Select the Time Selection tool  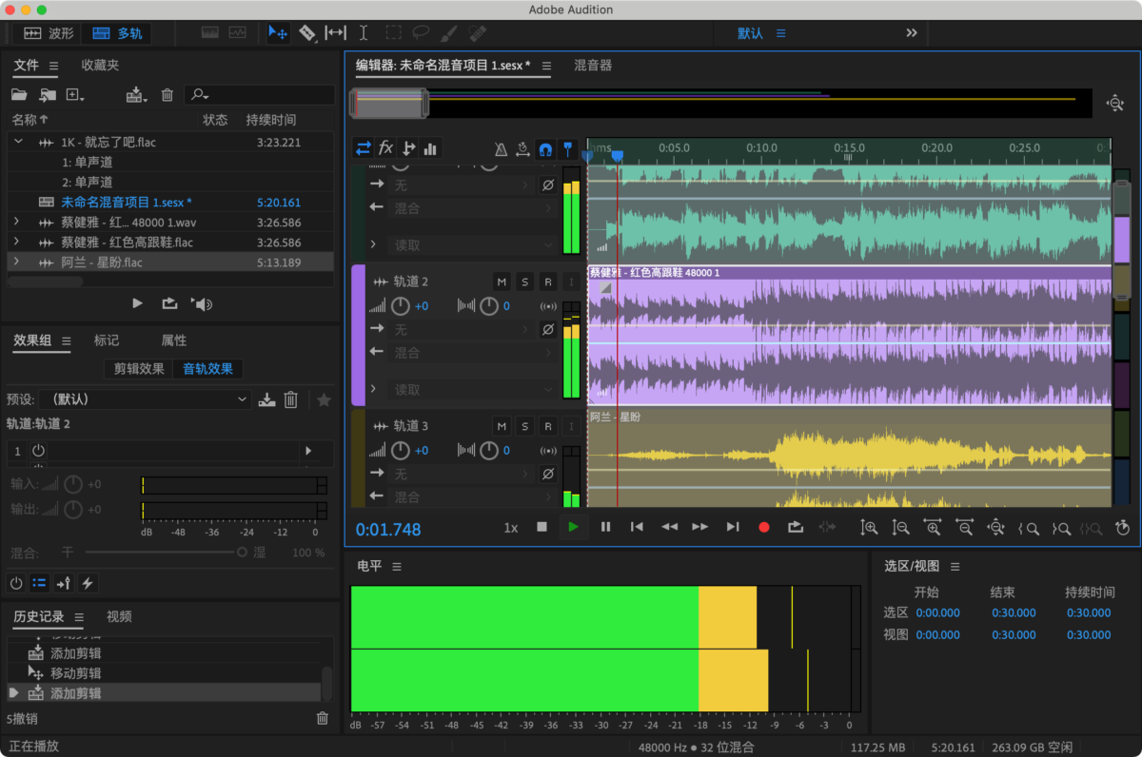coord(363,33)
